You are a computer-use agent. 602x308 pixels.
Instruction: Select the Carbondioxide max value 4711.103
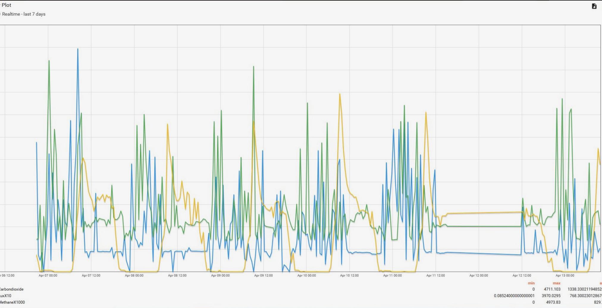(x=552, y=289)
